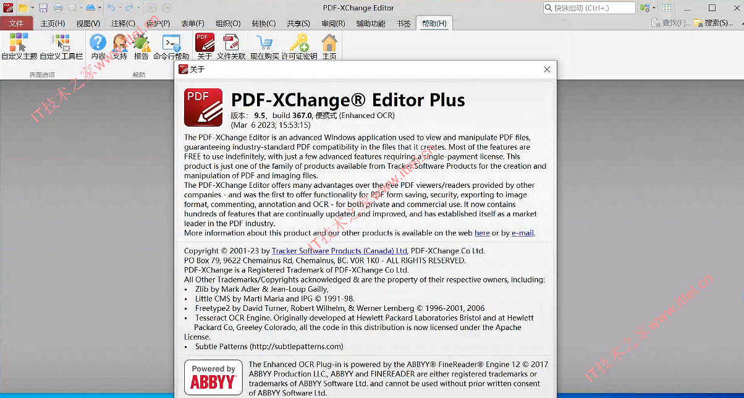Click the 支持 support icon

click(x=120, y=46)
